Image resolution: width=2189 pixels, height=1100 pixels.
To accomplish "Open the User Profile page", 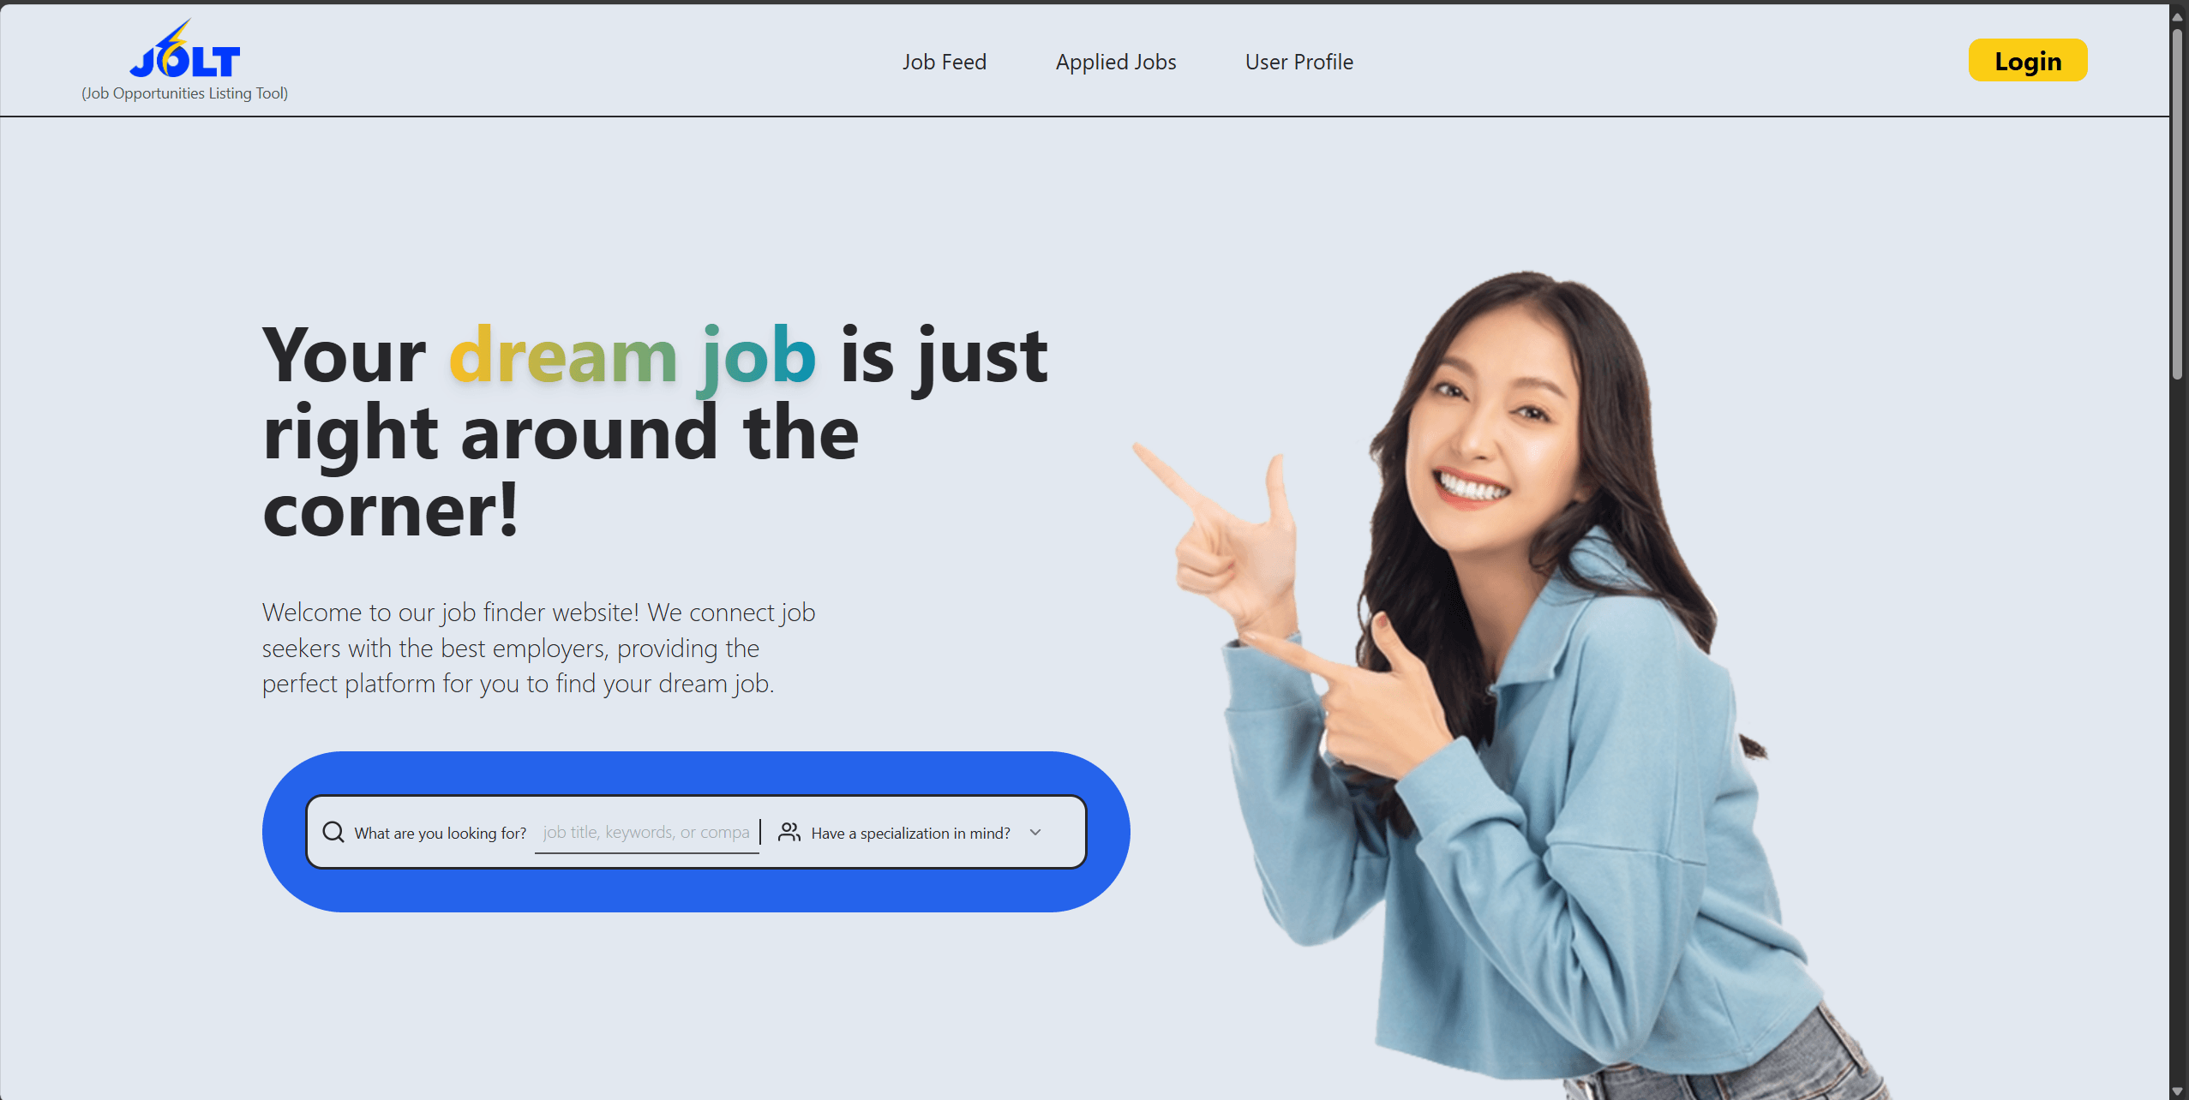I will (1299, 62).
